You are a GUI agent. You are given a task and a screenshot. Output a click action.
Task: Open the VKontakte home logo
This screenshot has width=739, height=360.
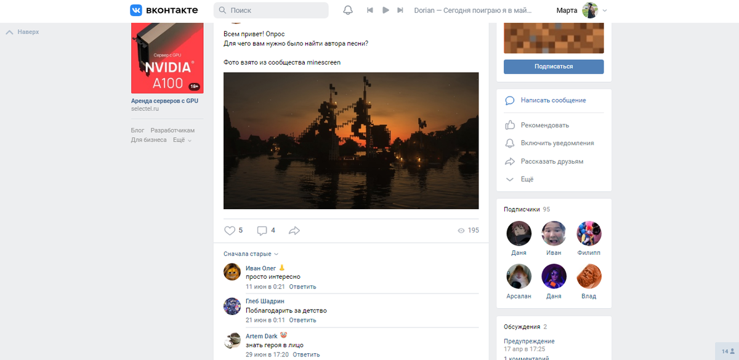[x=163, y=10]
